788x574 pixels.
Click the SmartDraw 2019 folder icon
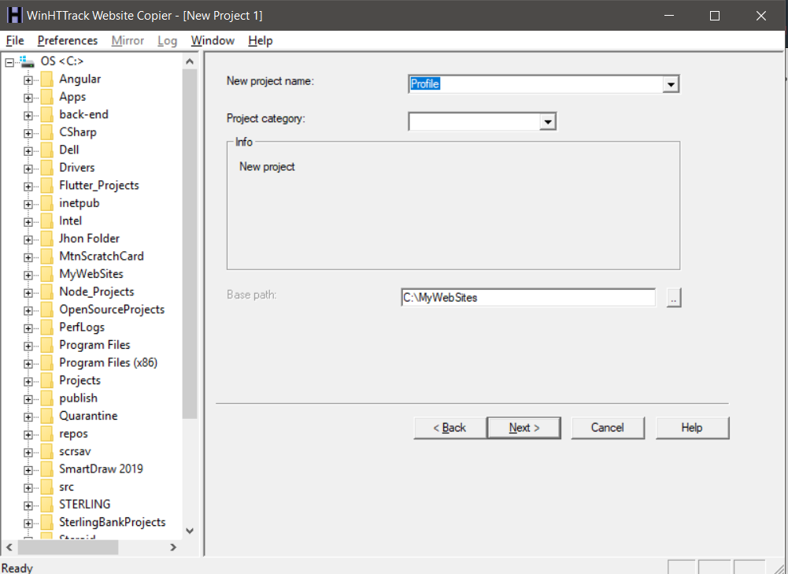click(x=46, y=469)
